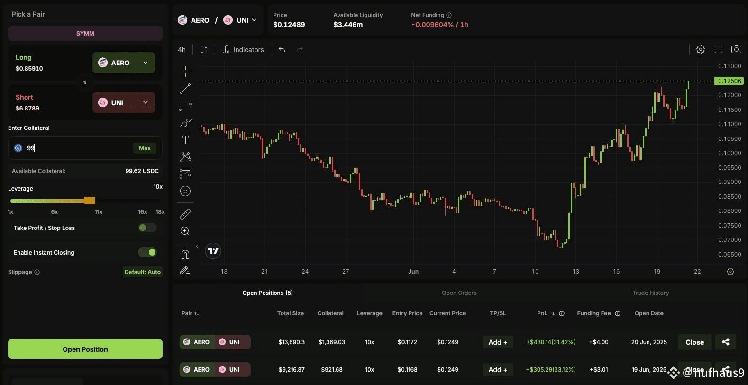Image resolution: width=748 pixels, height=385 pixels.
Task: Set collateral to Max
Action: pyautogui.click(x=145, y=148)
